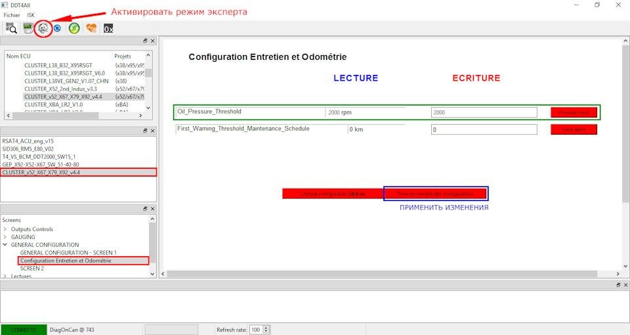Image resolution: width=630 pixels, height=335 pixels.
Task: Click the Oil_Pressure_Threshold 2000 rpm read value
Action: [340, 112]
